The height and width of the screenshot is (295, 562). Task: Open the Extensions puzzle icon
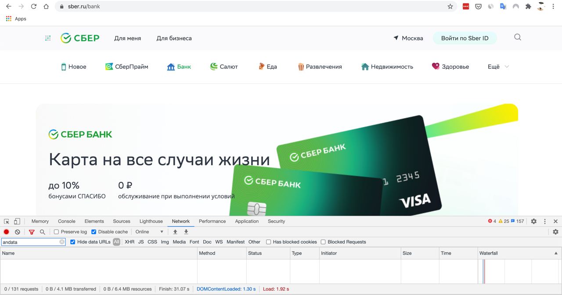coord(528,7)
